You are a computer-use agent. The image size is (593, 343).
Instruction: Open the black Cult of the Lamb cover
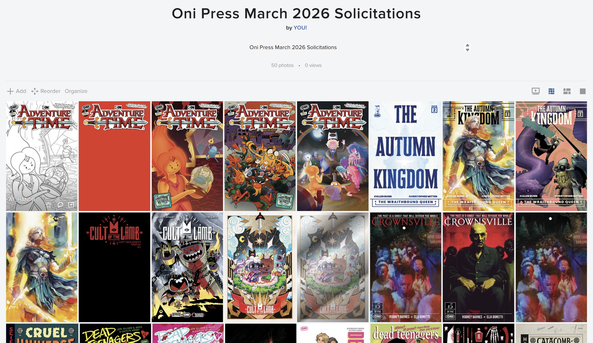114,267
